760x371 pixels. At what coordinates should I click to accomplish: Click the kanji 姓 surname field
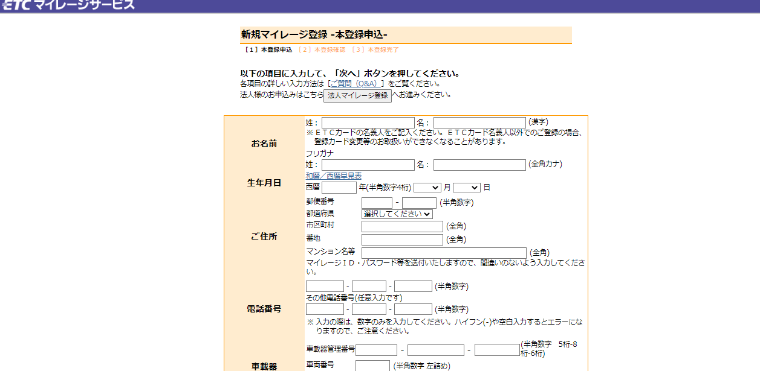click(x=368, y=122)
